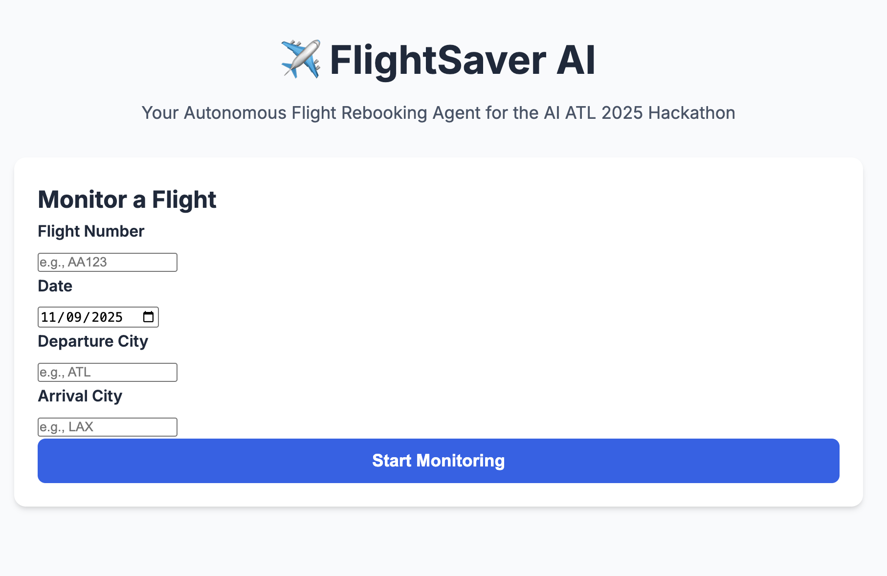Click the 'Date' field label

[55, 286]
